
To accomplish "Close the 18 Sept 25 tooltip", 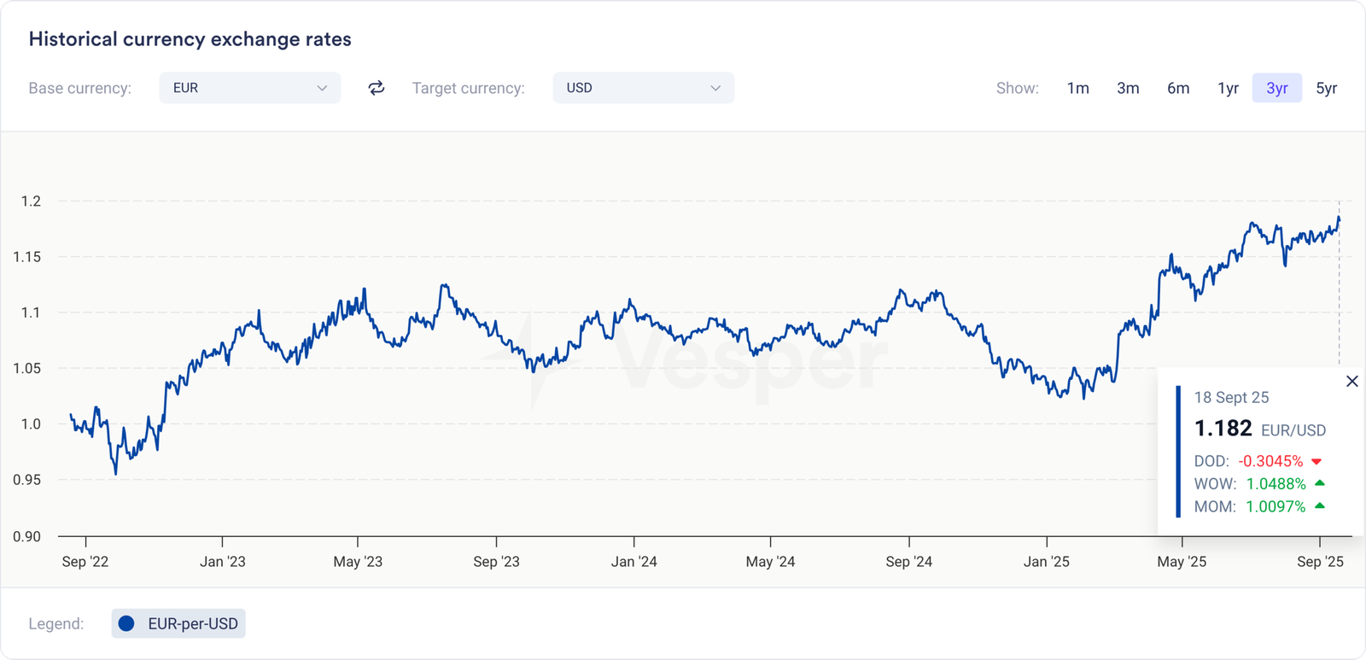I will 1351,382.
